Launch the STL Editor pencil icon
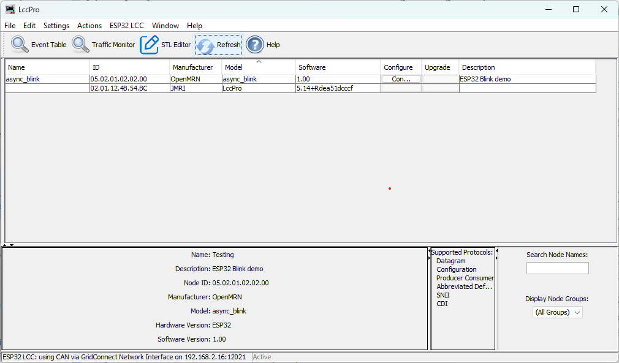The height and width of the screenshot is (363, 619). 149,44
